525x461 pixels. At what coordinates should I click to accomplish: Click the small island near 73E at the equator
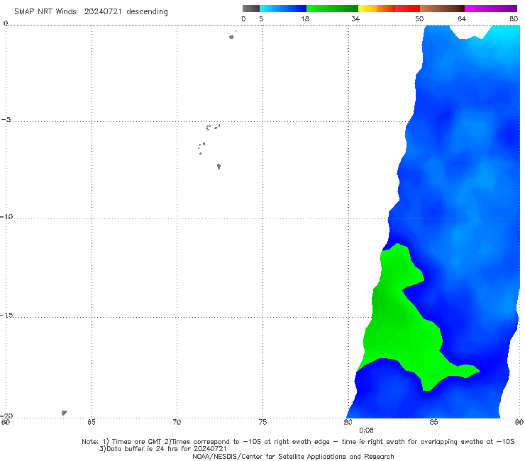[x=231, y=37]
